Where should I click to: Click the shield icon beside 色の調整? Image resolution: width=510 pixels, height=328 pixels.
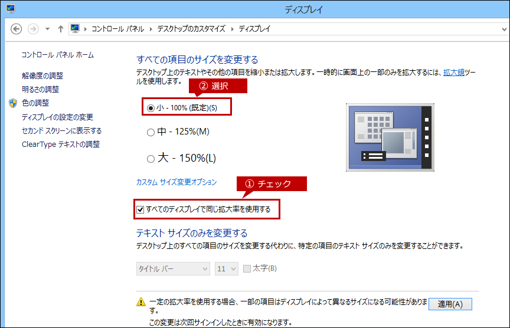(x=13, y=103)
